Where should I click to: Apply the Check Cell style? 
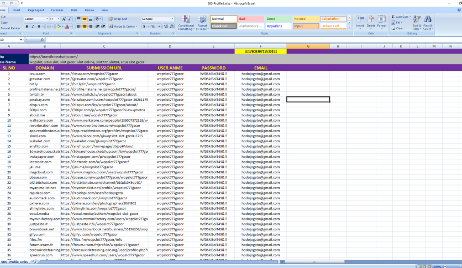point(224,26)
